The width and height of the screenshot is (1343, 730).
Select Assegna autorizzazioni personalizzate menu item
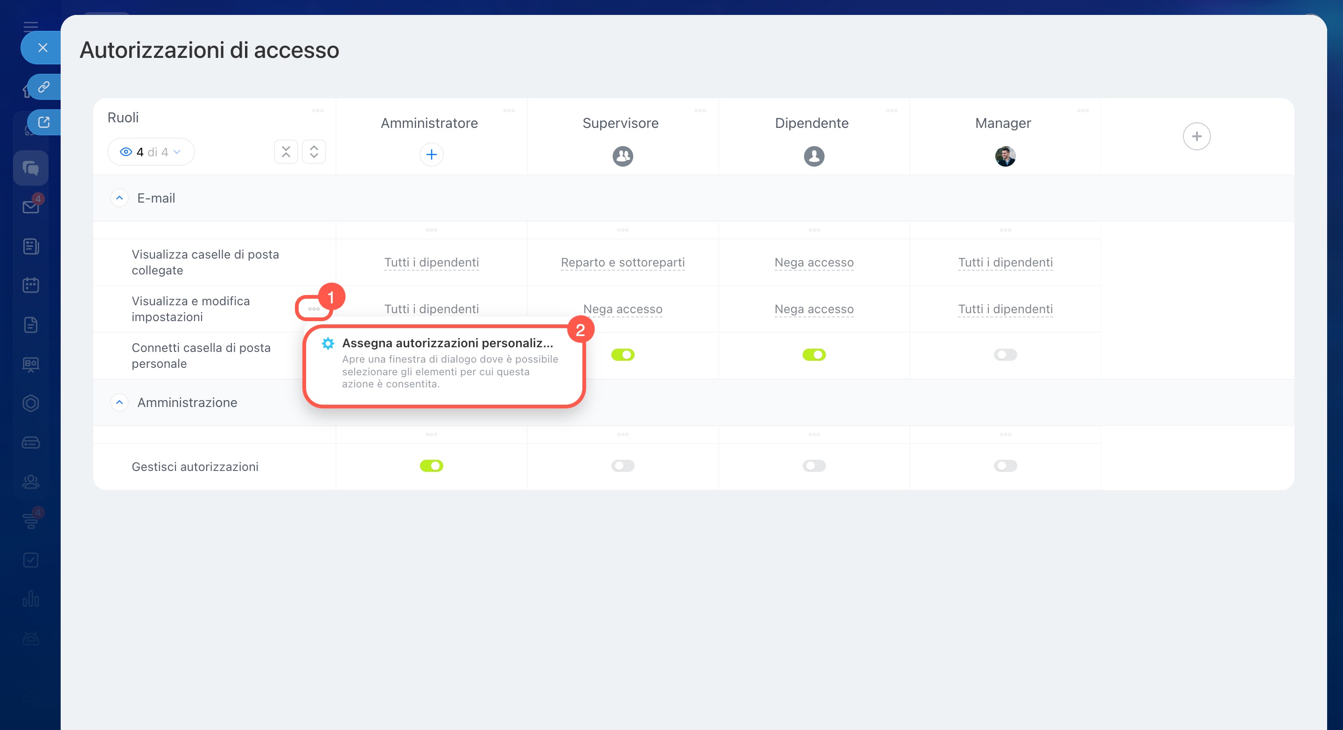click(x=447, y=343)
